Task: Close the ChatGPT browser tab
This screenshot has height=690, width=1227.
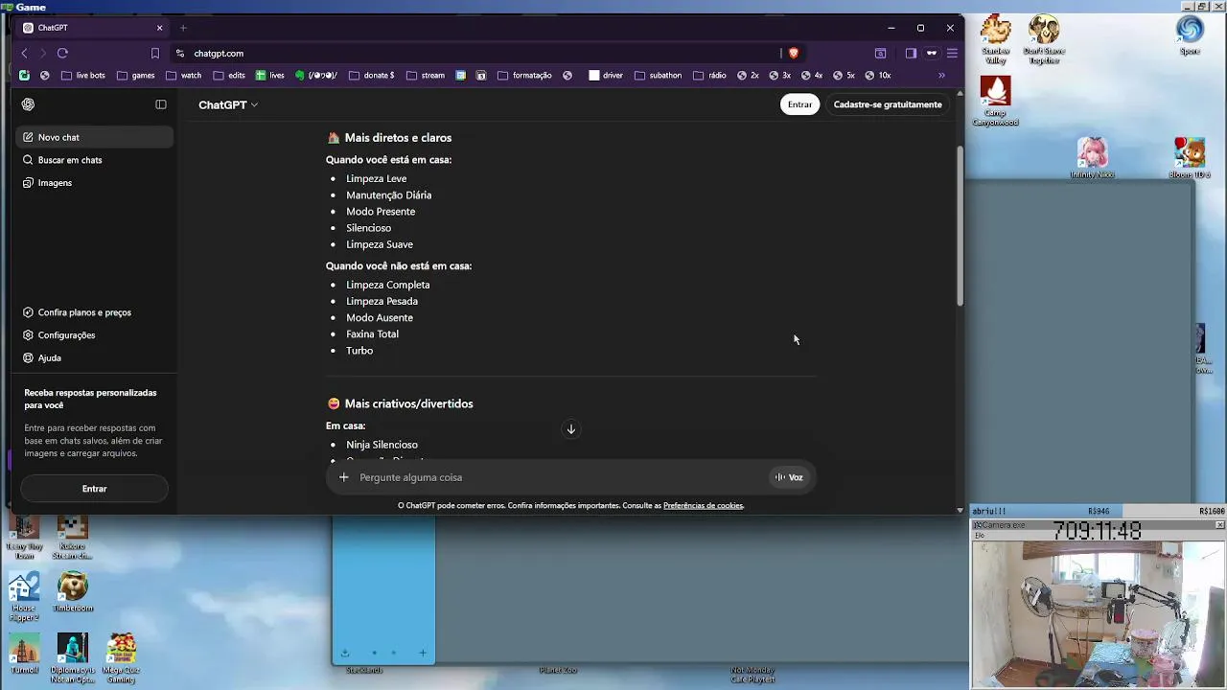Action: [160, 28]
